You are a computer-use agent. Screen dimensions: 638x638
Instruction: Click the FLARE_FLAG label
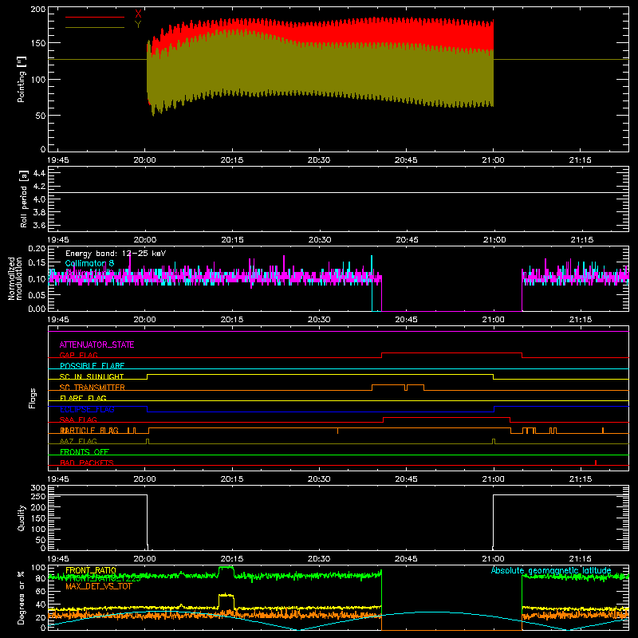83,398
